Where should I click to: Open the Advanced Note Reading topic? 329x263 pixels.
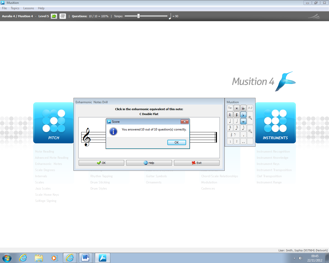pyautogui.click(x=52, y=158)
